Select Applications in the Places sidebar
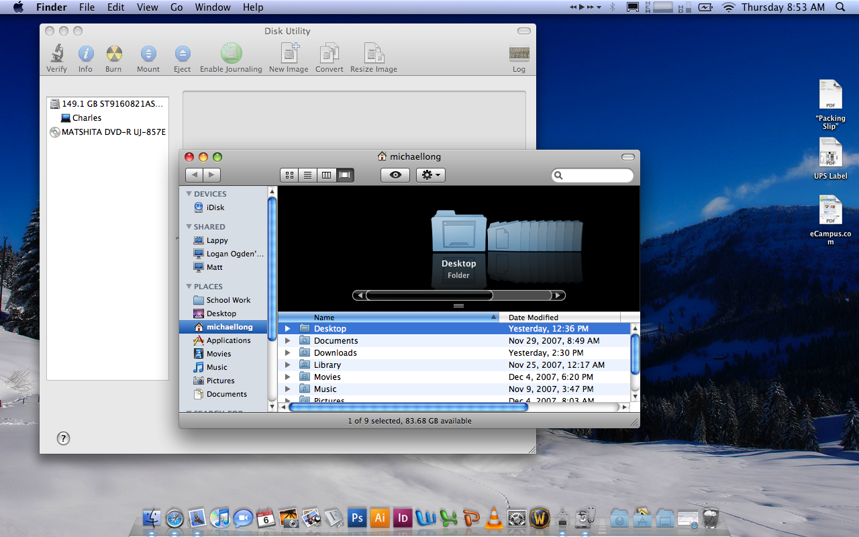This screenshot has height=537, width=859. click(x=228, y=340)
